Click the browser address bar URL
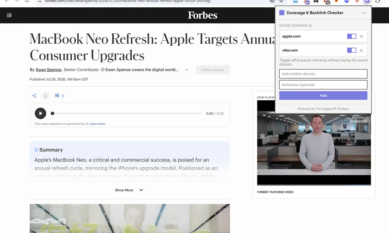 [128, 1]
